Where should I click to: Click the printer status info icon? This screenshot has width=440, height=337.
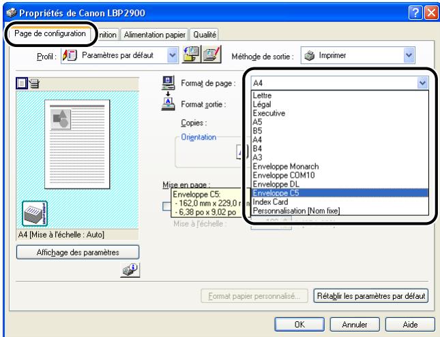(130, 270)
